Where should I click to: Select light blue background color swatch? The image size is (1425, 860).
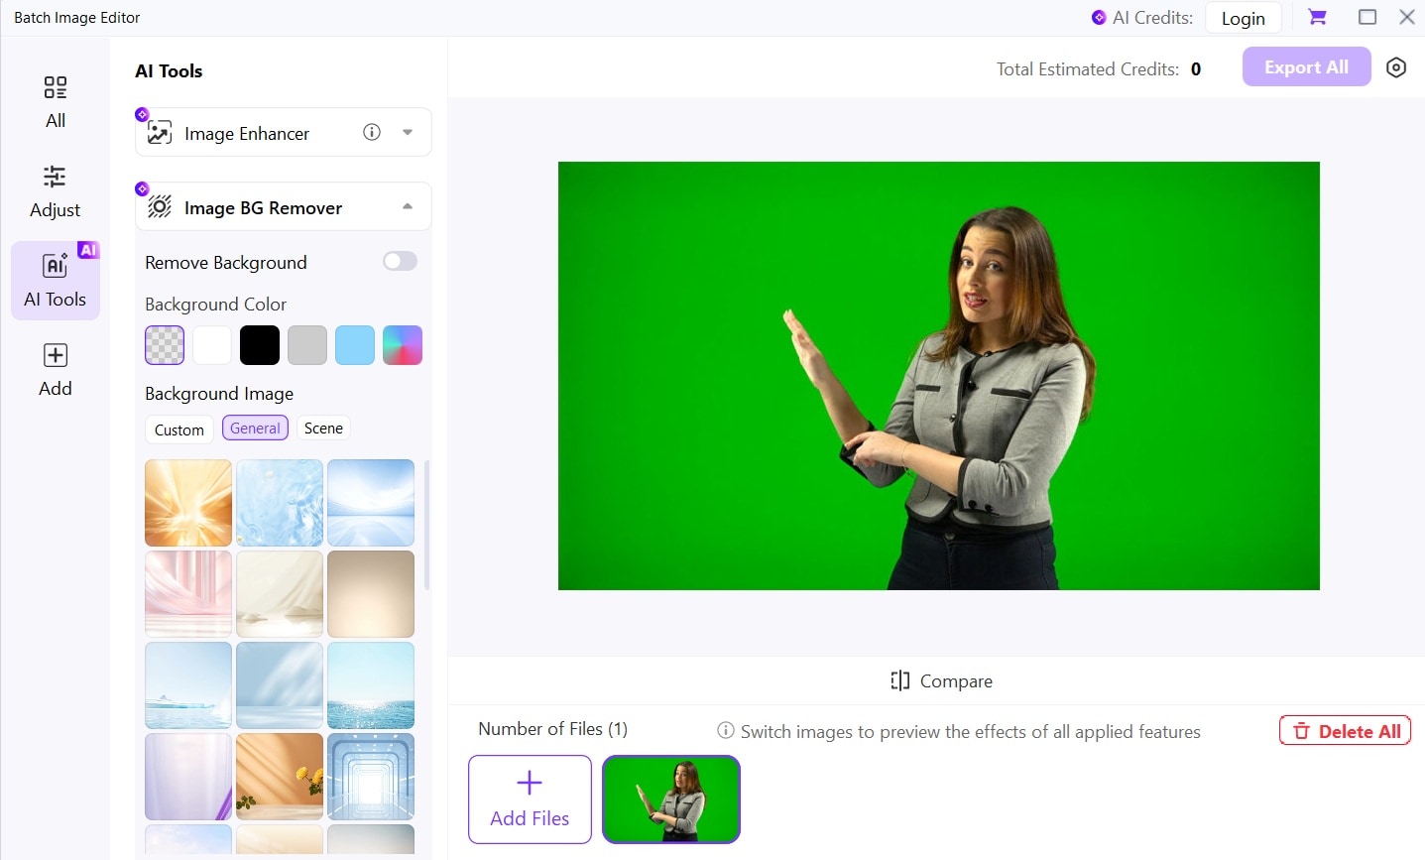[x=355, y=345]
